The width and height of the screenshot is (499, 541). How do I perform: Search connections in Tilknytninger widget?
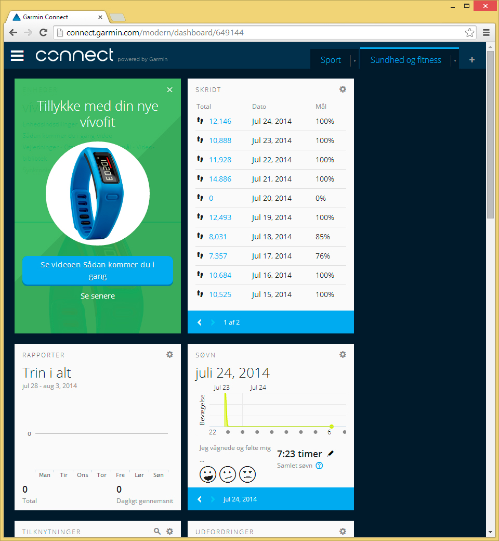(157, 531)
